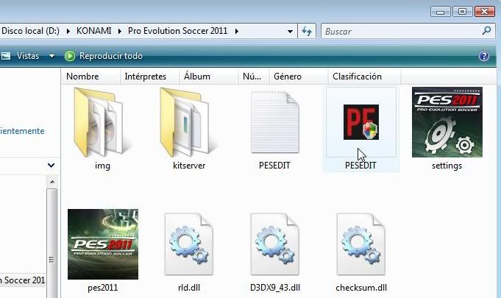Click the navigation pane scroll up arrow
The width and height of the screenshot is (501, 298).
click(51, 182)
